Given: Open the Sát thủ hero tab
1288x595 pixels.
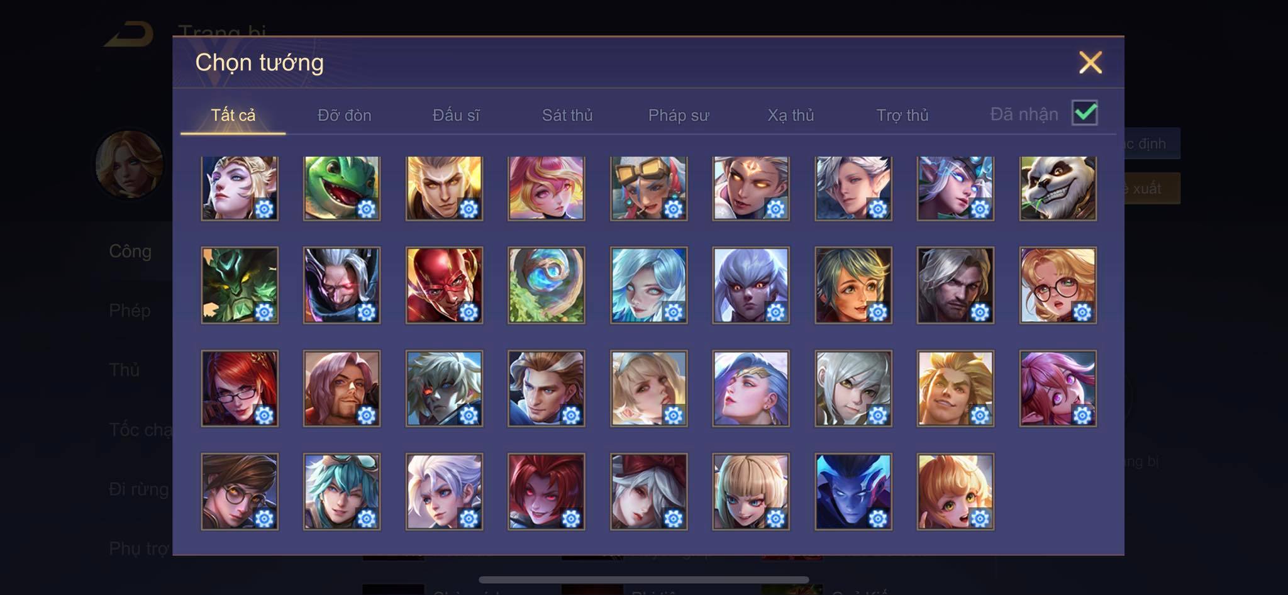Looking at the screenshot, I should 567,115.
